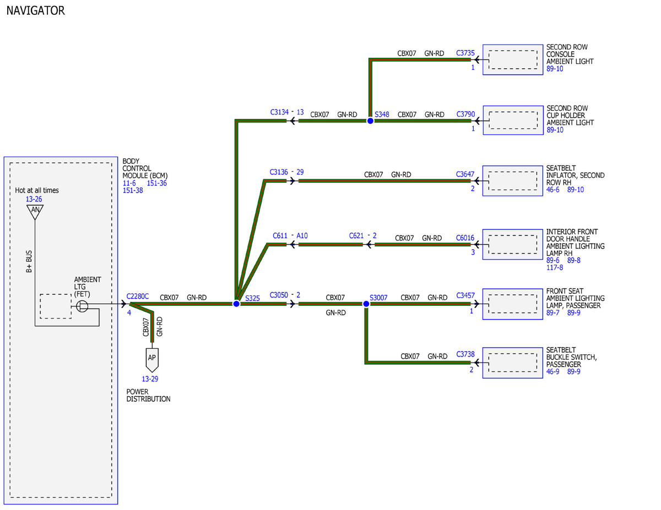661x510 pixels.
Task: Click the blue splice dot at S325
Action: 236,304
